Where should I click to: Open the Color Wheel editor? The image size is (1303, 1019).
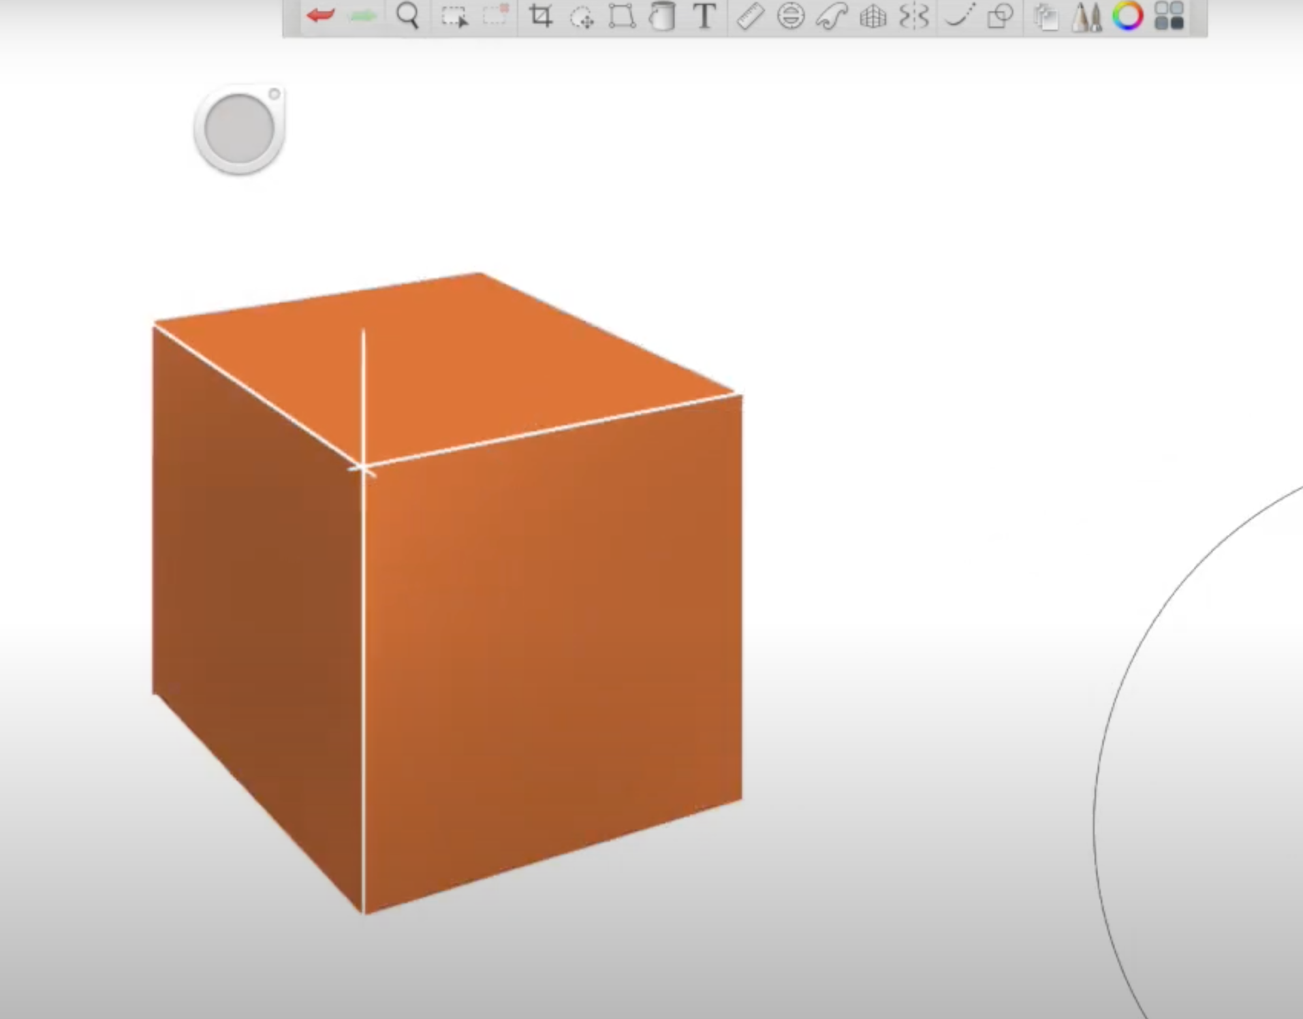click(1127, 16)
